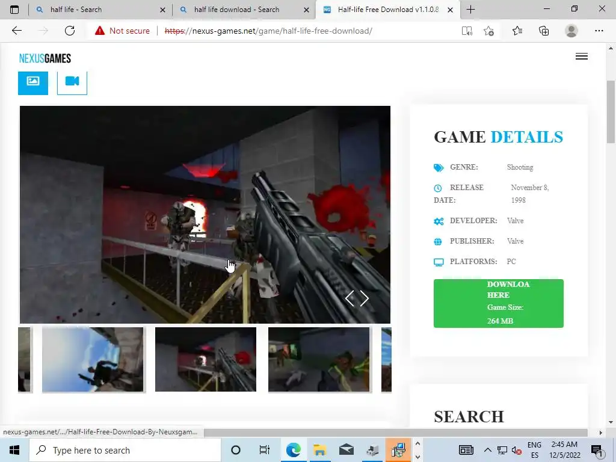Click the NexusGames site logo

coord(45,58)
